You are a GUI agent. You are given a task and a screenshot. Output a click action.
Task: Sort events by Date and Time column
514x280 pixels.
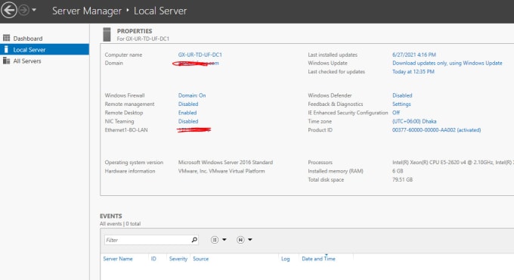(x=319, y=259)
